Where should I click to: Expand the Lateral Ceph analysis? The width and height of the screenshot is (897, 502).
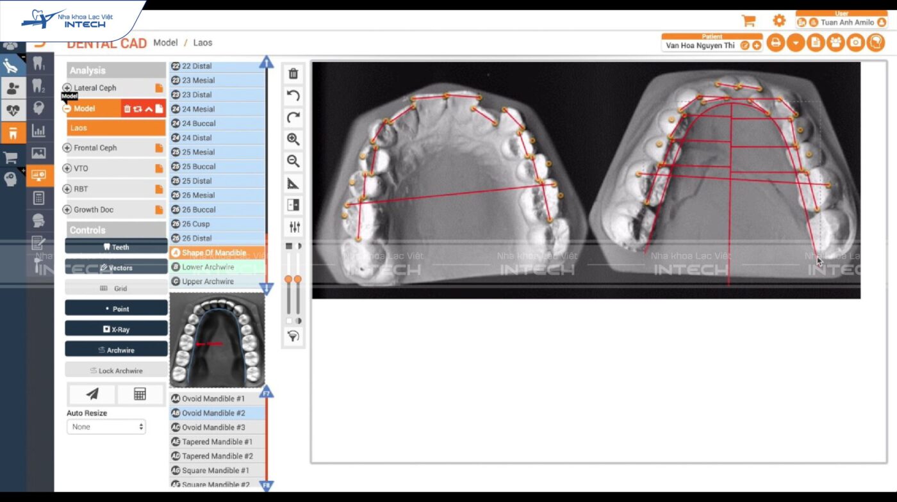pyautogui.click(x=67, y=88)
